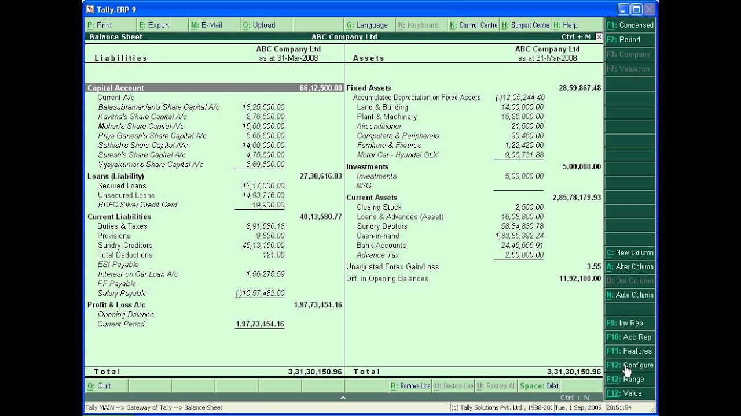Click the Tally.ERP 9 title bar icon

pos(90,9)
